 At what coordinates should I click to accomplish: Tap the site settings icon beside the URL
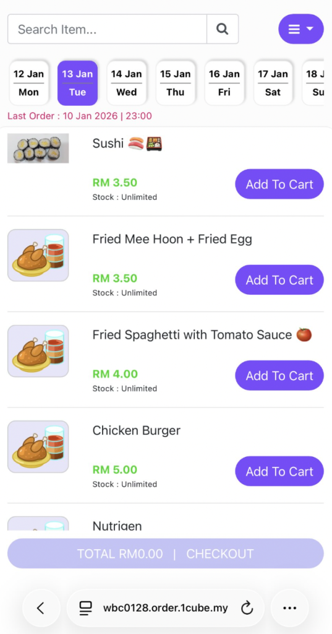click(x=85, y=608)
